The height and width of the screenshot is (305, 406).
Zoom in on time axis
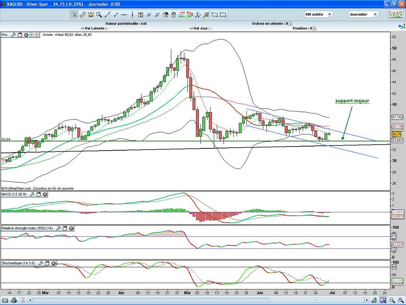tap(400, 300)
